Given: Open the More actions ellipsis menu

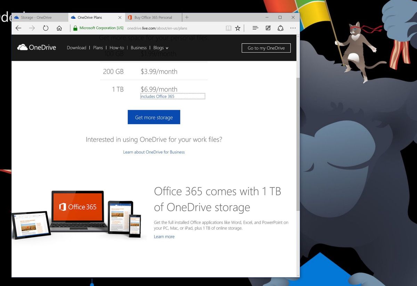Looking at the screenshot, I should pyautogui.click(x=293, y=28).
